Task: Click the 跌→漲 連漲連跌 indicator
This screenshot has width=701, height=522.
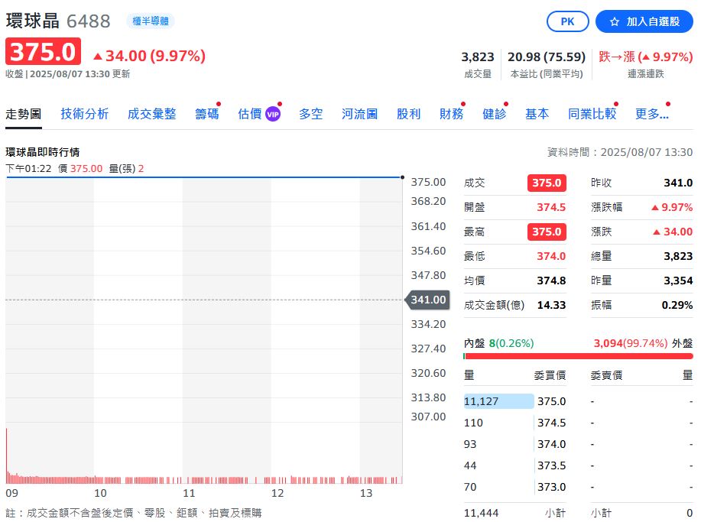Action: click(645, 57)
